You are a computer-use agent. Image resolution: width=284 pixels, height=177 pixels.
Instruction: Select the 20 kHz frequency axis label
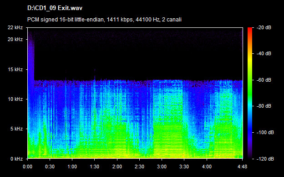click(15, 39)
